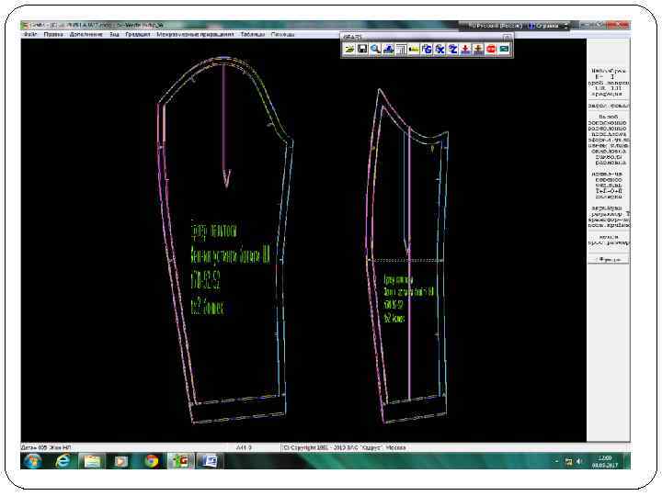Click the system clock in the taskbar

click(605, 461)
